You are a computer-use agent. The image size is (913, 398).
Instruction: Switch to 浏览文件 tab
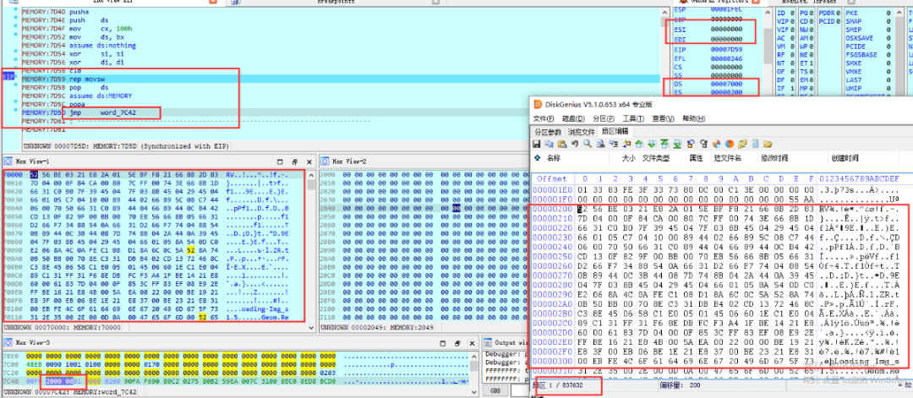click(x=582, y=132)
